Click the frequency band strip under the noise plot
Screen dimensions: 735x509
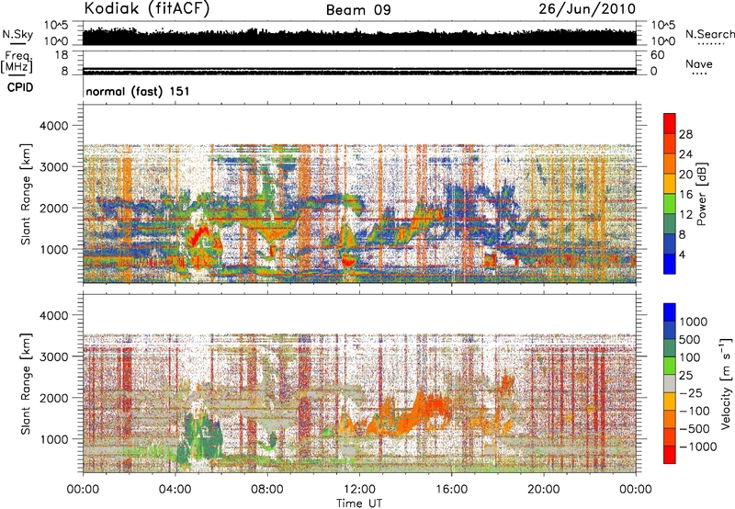pyautogui.click(x=359, y=71)
